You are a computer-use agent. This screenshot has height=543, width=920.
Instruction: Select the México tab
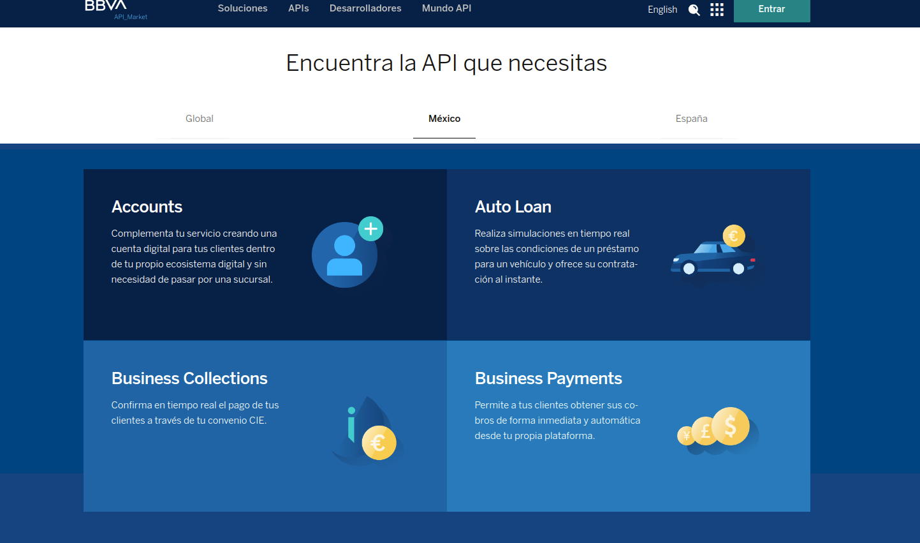click(444, 119)
